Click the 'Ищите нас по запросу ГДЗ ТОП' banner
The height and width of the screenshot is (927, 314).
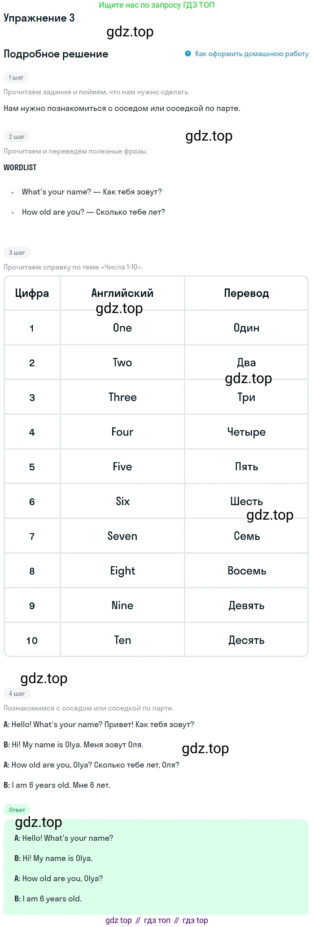point(157,5)
